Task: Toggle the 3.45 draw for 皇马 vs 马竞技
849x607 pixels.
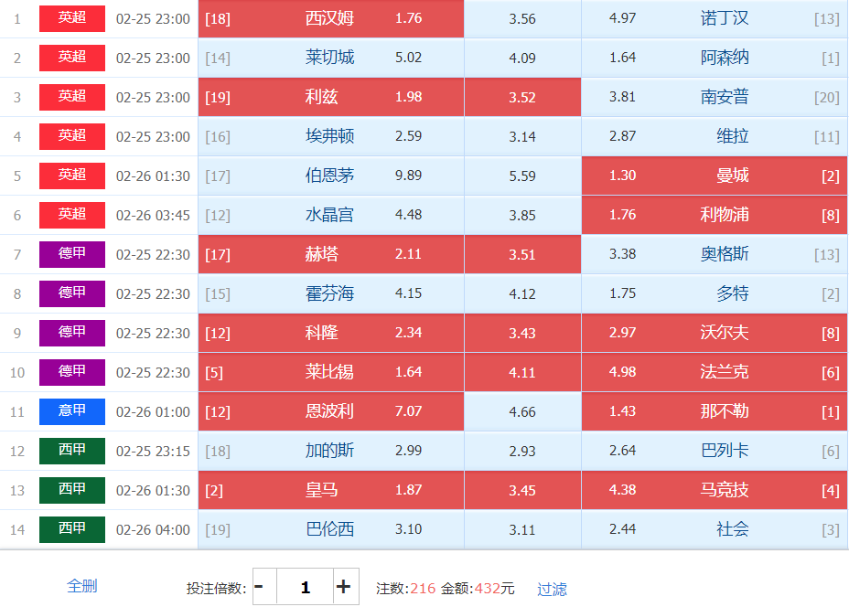Action: pyautogui.click(x=522, y=490)
